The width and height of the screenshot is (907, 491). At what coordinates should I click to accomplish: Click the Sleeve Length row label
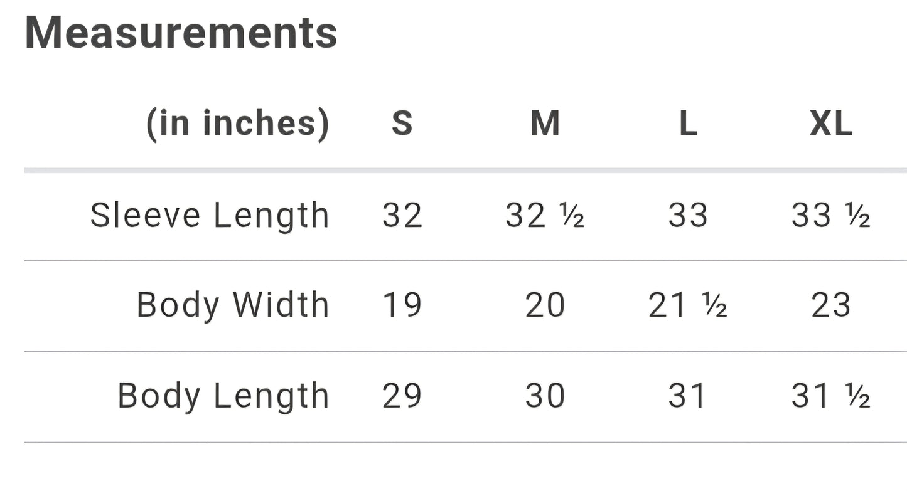point(210,216)
